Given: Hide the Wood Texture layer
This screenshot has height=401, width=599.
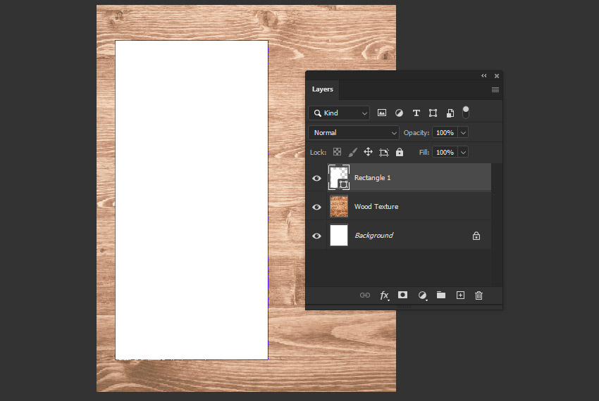Looking at the screenshot, I should tap(316, 207).
